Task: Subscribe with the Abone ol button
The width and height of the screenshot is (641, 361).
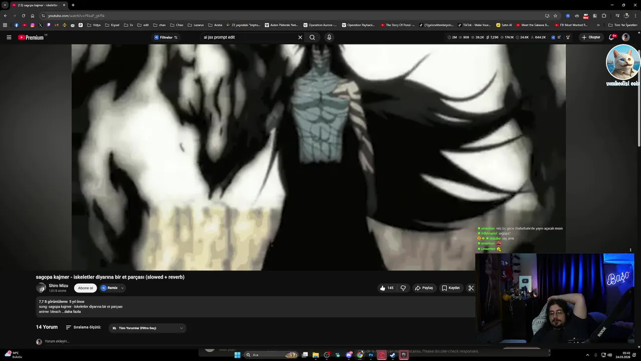Action: coord(85,288)
